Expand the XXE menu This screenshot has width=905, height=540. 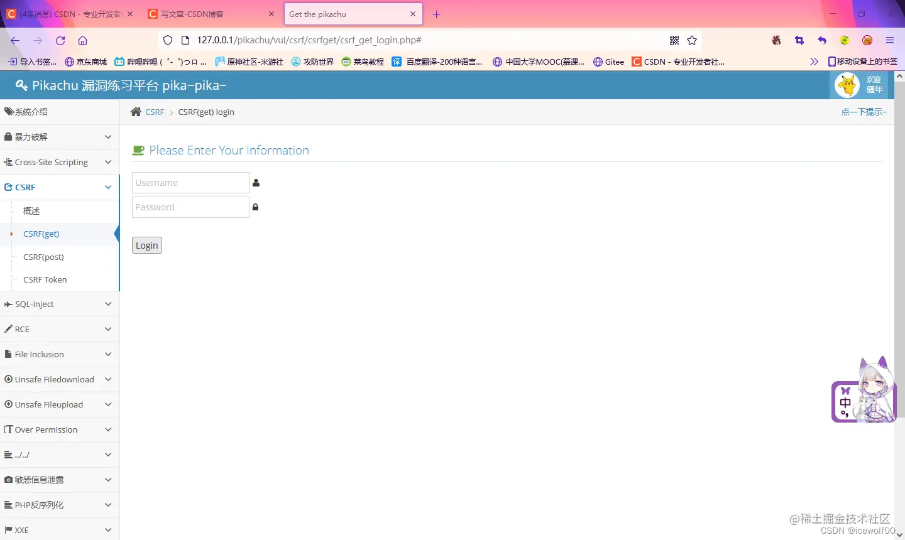[59, 530]
